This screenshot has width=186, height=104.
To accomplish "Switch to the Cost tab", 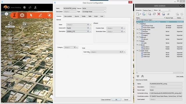I will click(102, 16).
